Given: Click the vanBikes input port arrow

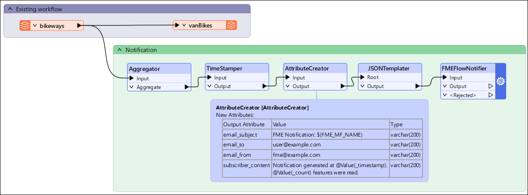Looking at the screenshot, I should (x=177, y=25).
